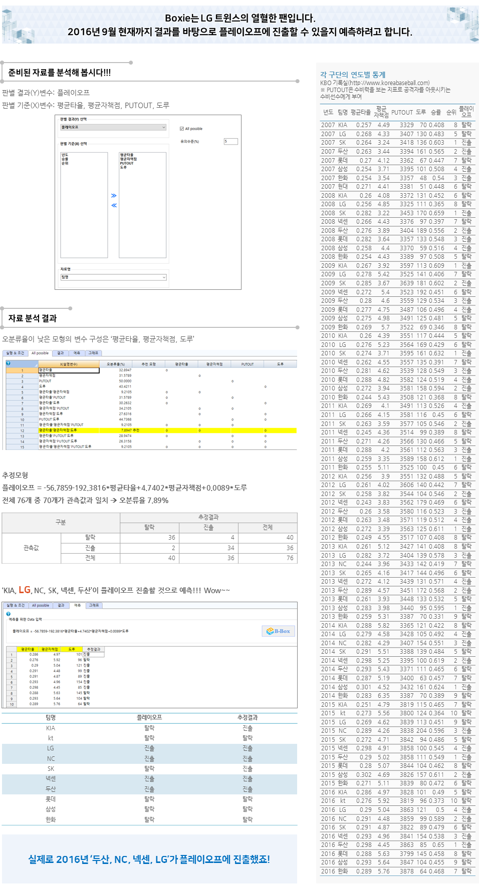Open 실행 & 조건 tab above the error-rate table

point(16,353)
